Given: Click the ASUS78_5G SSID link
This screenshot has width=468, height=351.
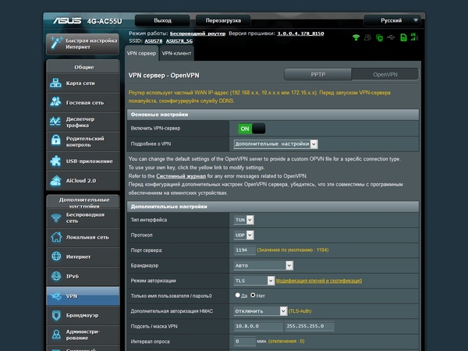Looking at the screenshot, I should pos(179,41).
